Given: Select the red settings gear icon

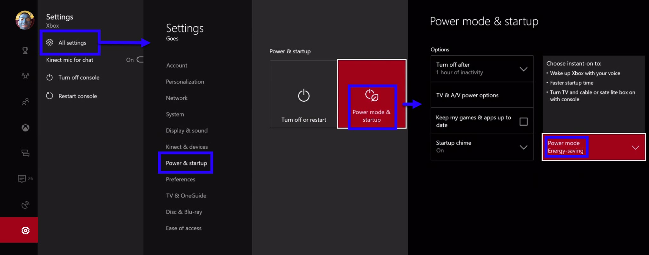Looking at the screenshot, I should click(25, 230).
